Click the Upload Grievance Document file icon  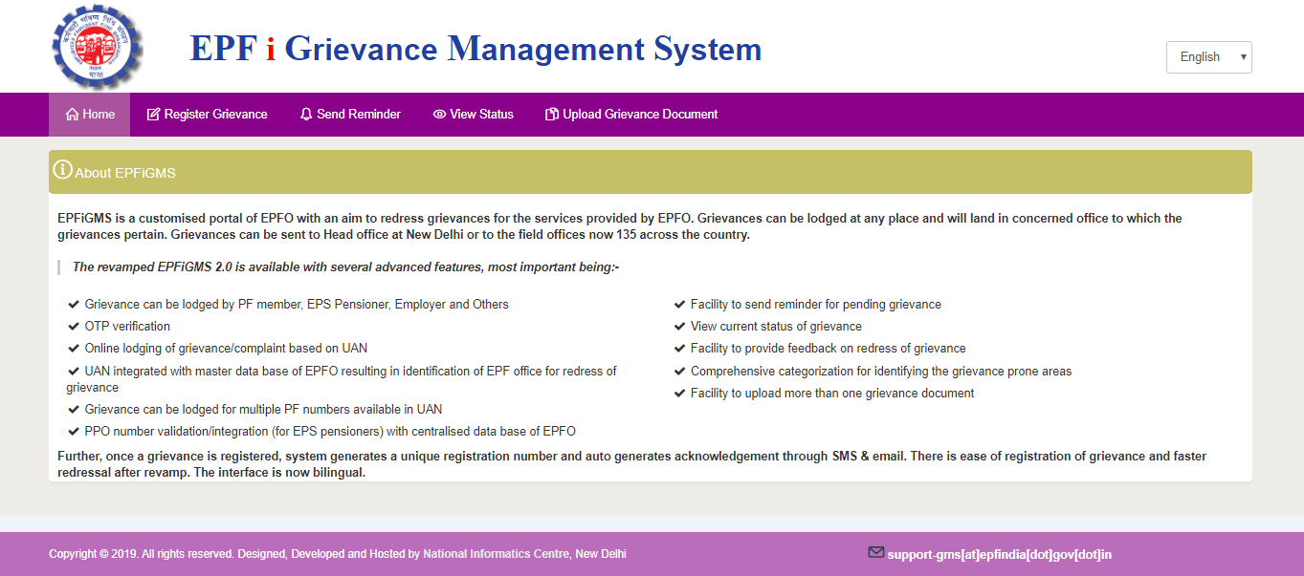point(552,114)
